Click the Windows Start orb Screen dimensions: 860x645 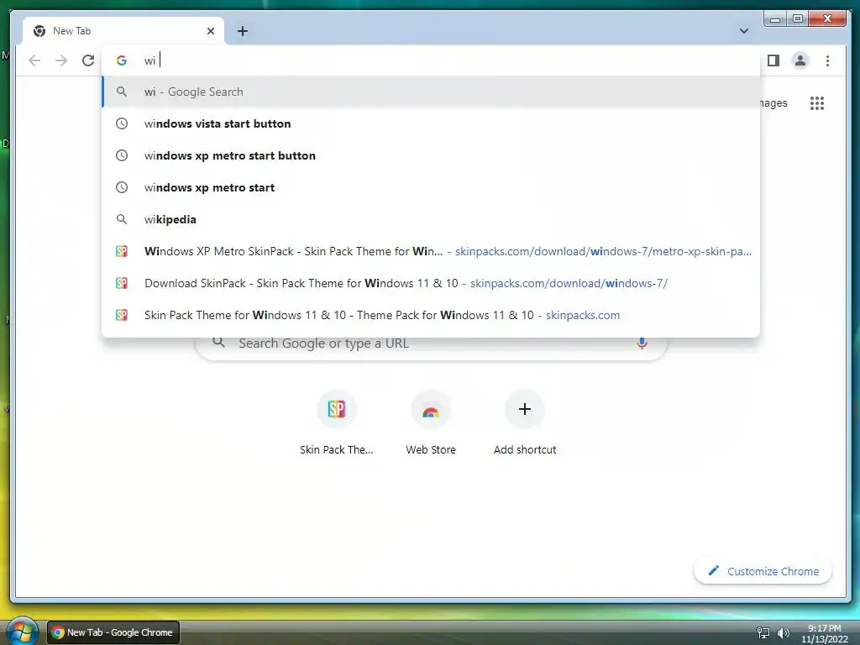[21, 632]
